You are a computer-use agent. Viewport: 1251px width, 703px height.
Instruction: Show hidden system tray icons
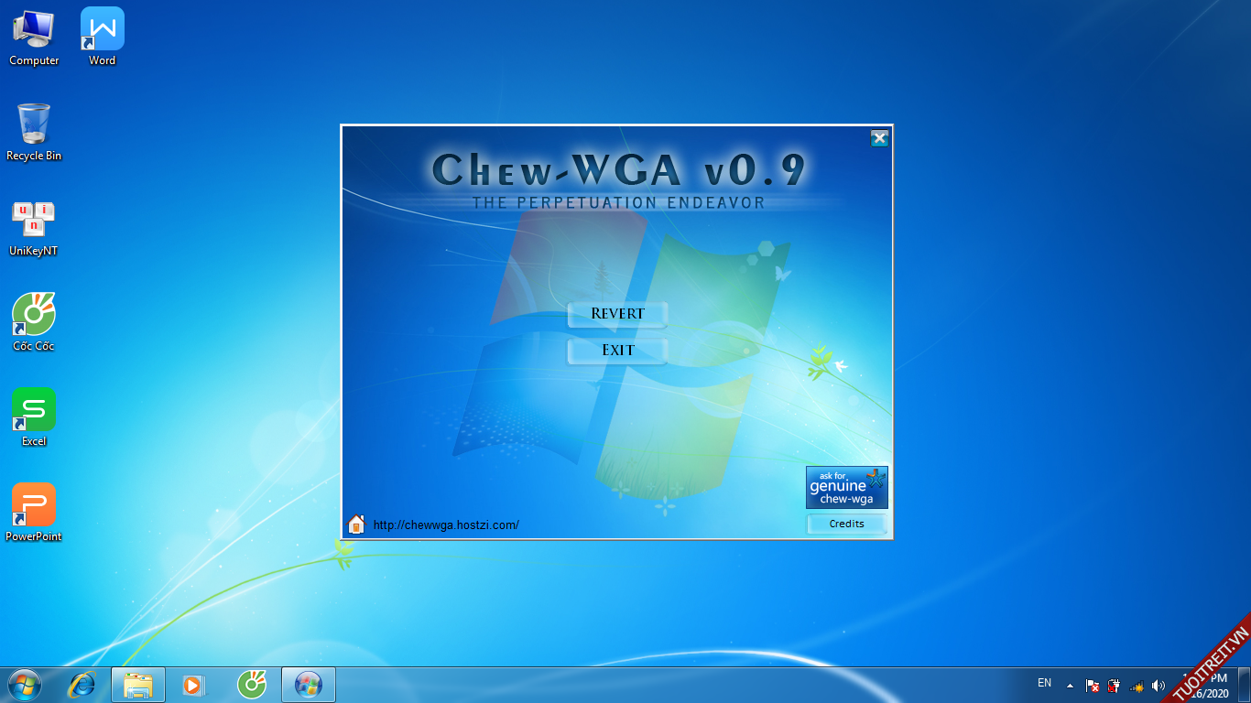[x=1070, y=686]
